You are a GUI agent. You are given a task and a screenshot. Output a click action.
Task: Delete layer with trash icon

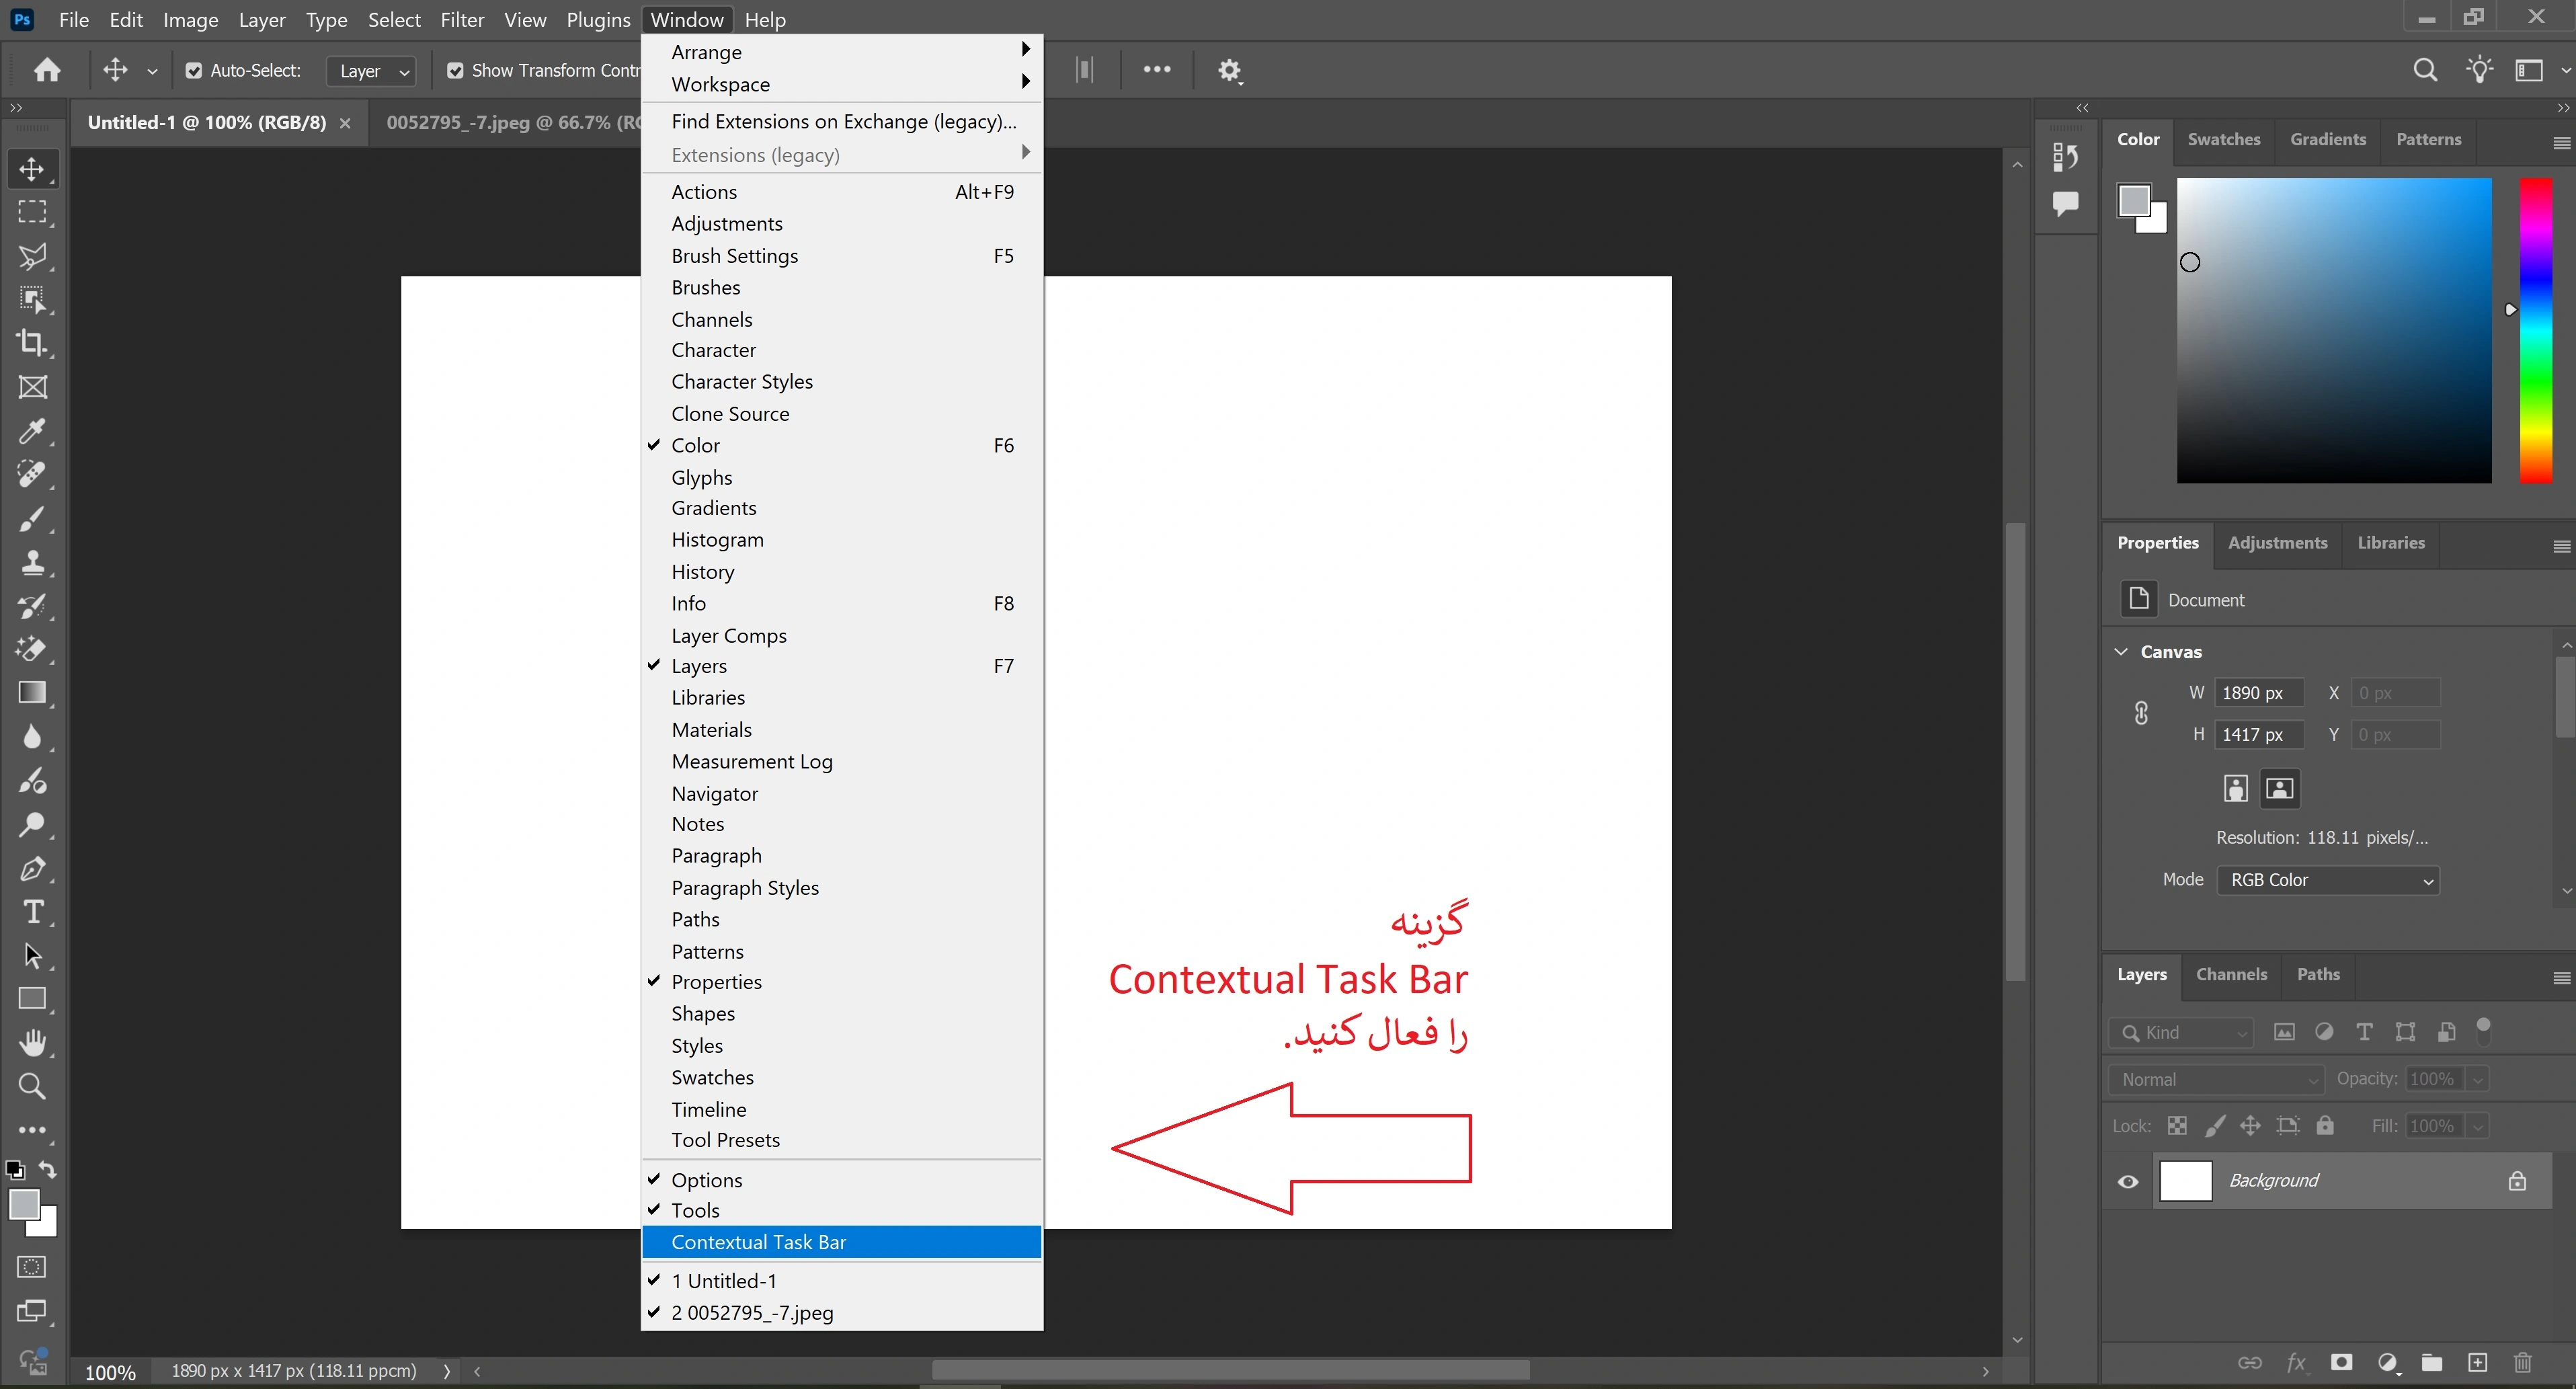2522,1362
